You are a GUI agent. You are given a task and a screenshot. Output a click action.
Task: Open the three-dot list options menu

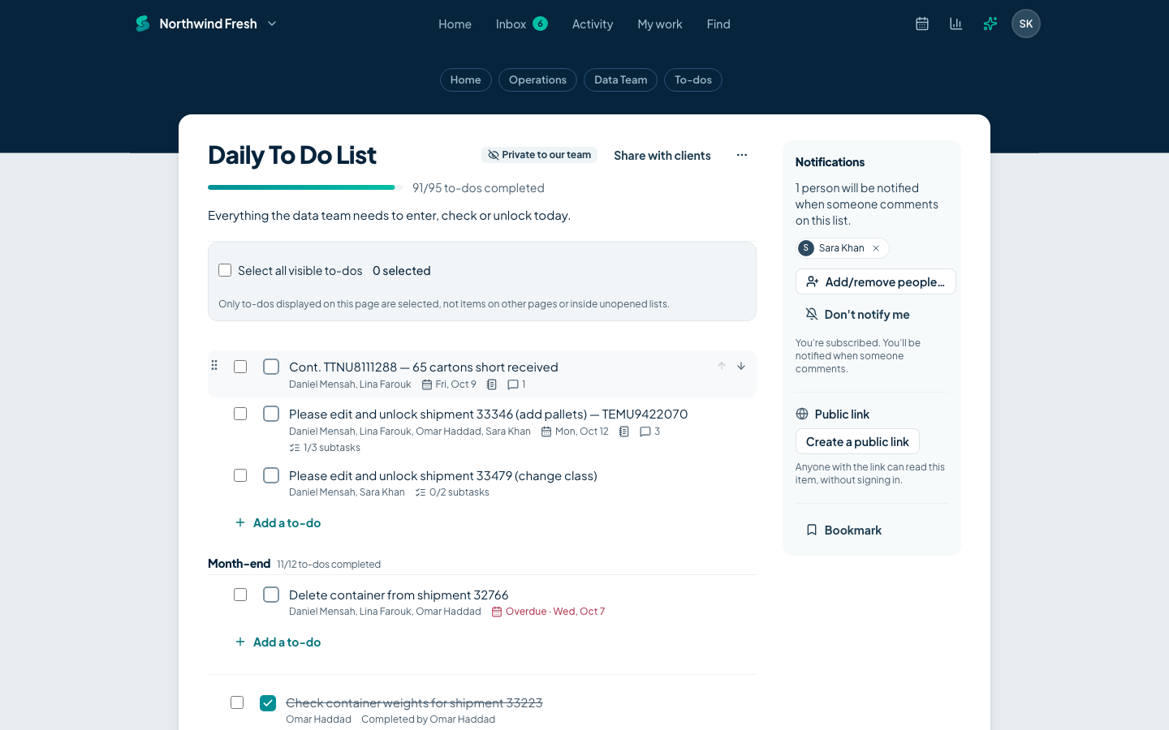pos(742,155)
